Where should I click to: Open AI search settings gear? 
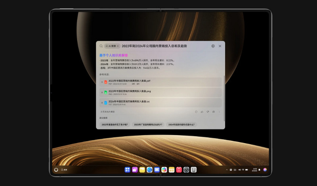click(x=213, y=46)
